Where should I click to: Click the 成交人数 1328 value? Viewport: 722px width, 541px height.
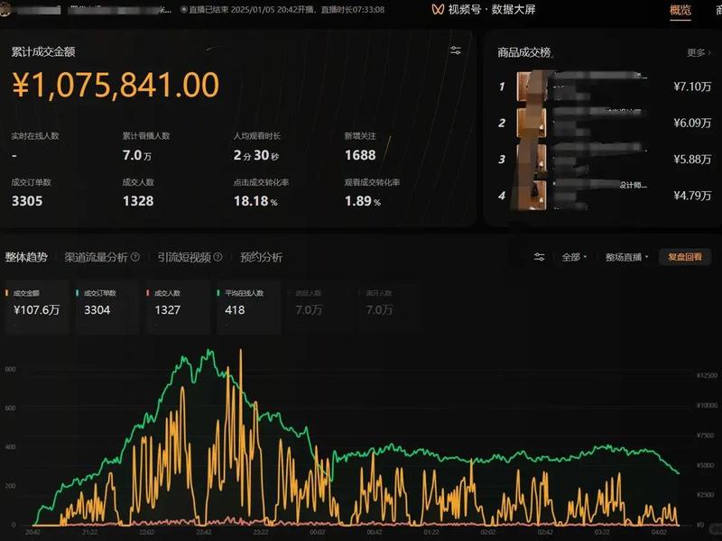click(x=138, y=201)
